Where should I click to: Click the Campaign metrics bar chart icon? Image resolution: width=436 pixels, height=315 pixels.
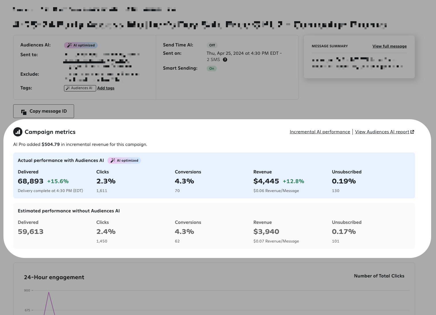point(18,132)
